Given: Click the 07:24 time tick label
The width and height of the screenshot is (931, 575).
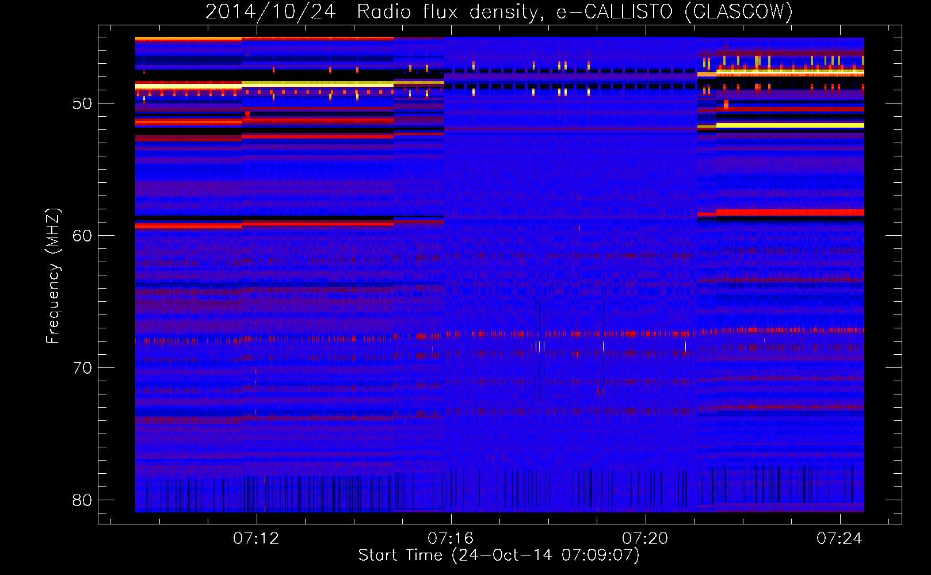Looking at the screenshot, I should (x=840, y=538).
